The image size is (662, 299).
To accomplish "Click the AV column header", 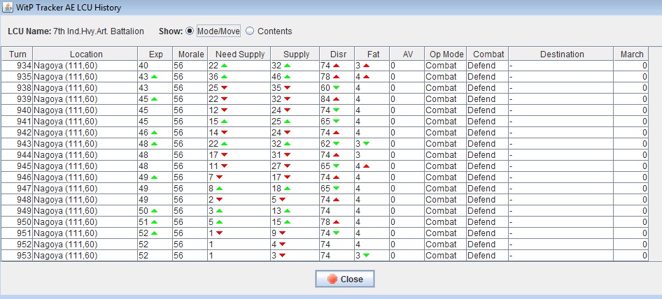I will 407,54.
